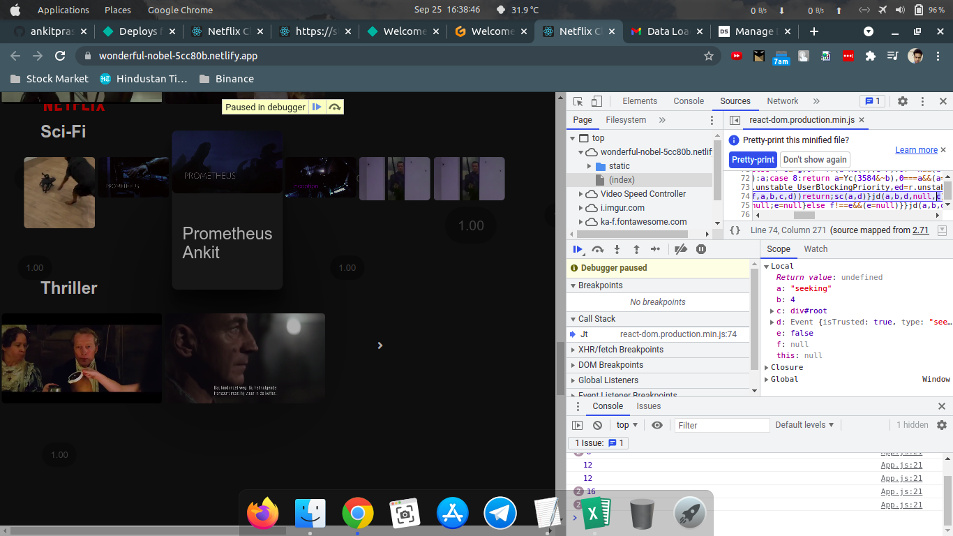Open console settings gear
The image size is (953, 536).
coord(942,425)
